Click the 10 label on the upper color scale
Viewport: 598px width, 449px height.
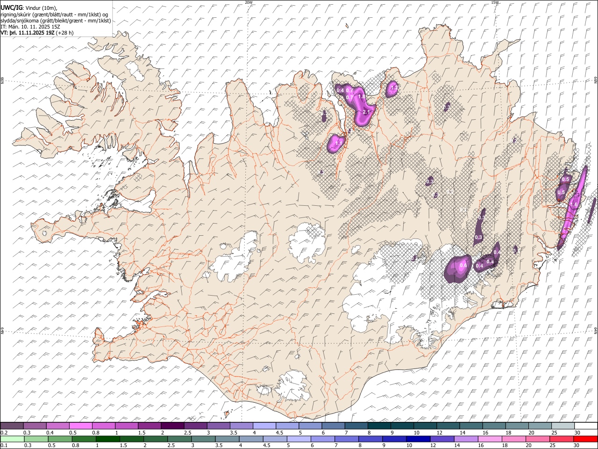point(416,433)
